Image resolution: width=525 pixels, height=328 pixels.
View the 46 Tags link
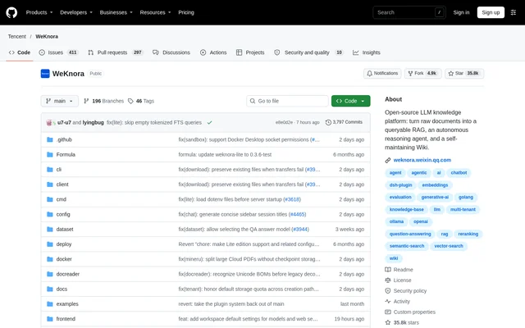point(141,101)
